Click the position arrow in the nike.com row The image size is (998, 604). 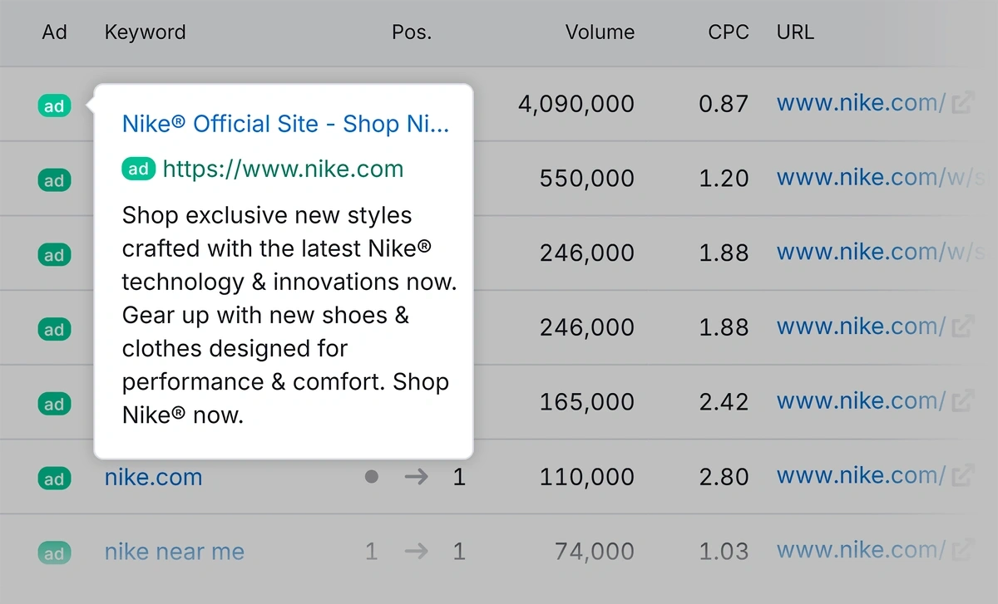(416, 477)
